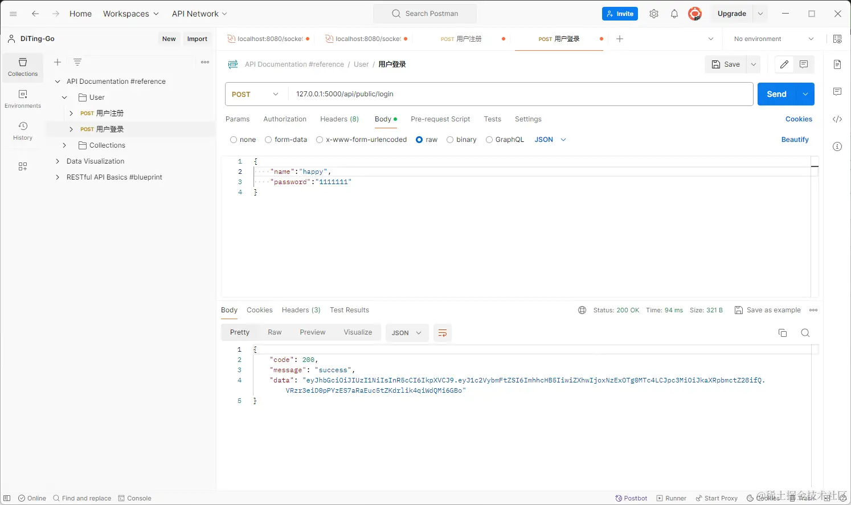Open the Save options dropdown arrow
Viewport: 851px width, 505px height.
pyautogui.click(x=754, y=64)
